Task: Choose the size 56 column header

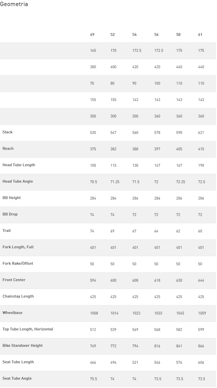Action: click(157, 35)
